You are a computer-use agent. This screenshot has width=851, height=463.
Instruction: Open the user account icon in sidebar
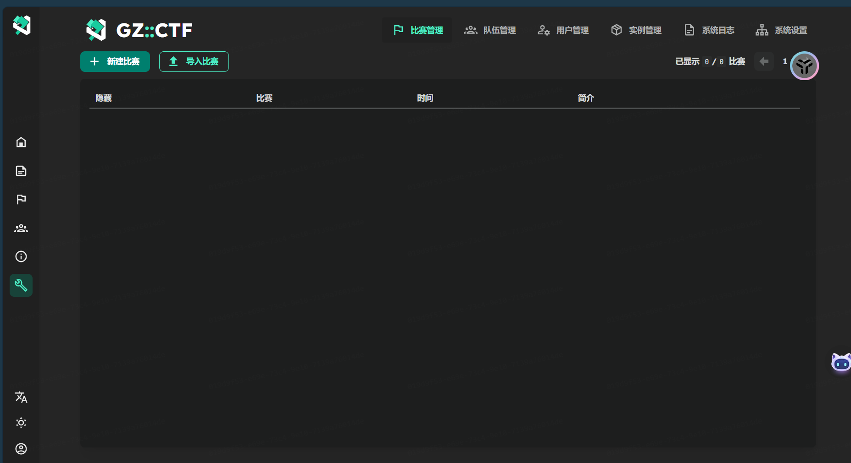tap(21, 449)
